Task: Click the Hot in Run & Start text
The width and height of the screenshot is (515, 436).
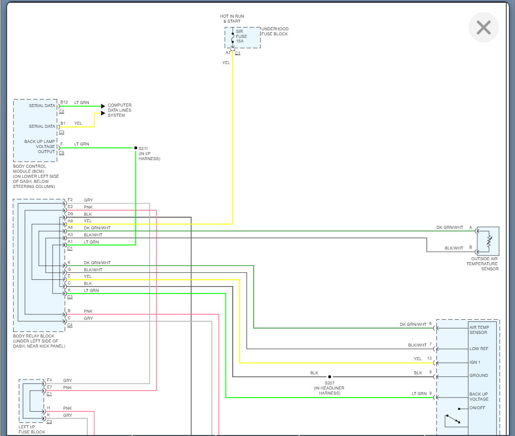Action: click(x=232, y=19)
